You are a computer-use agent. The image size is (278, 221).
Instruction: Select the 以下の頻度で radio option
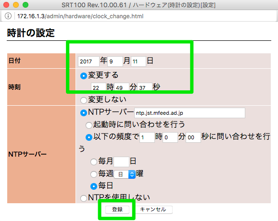coord(89,137)
